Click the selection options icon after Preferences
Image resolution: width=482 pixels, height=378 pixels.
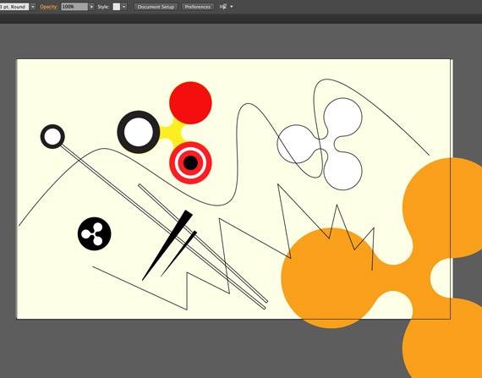(x=223, y=7)
